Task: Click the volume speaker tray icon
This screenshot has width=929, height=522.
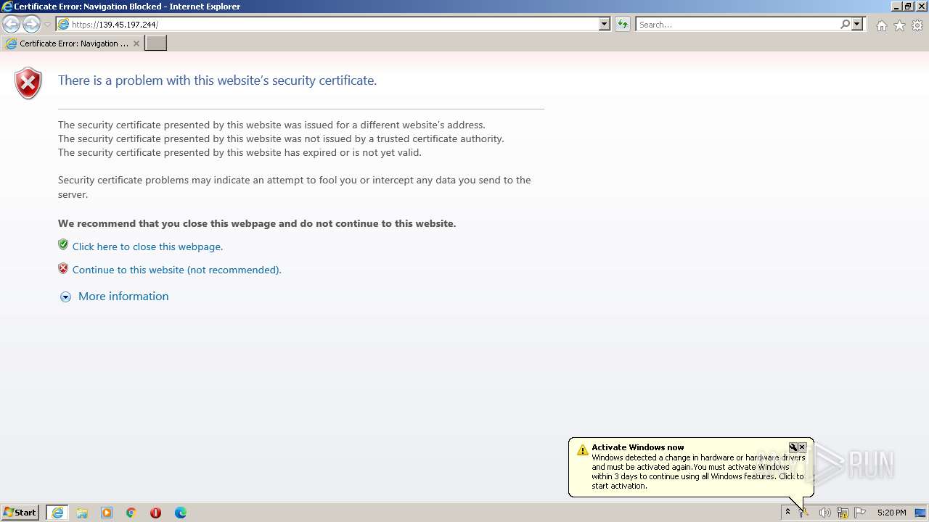Action: pyautogui.click(x=824, y=513)
